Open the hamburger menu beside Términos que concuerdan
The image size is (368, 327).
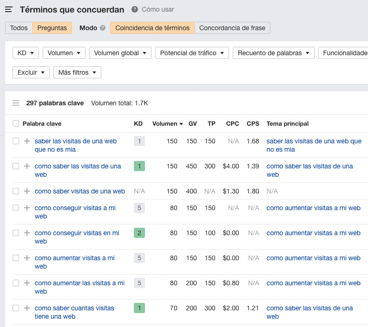(8, 10)
